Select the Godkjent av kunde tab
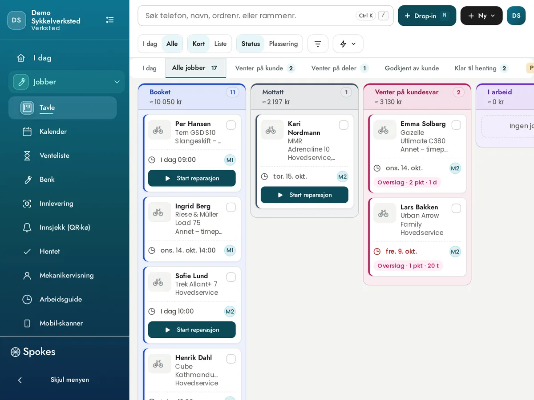 click(x=412, y=68)
